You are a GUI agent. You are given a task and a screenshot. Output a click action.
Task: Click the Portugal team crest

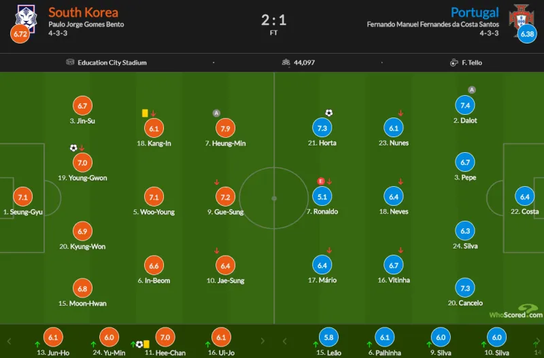521,14
